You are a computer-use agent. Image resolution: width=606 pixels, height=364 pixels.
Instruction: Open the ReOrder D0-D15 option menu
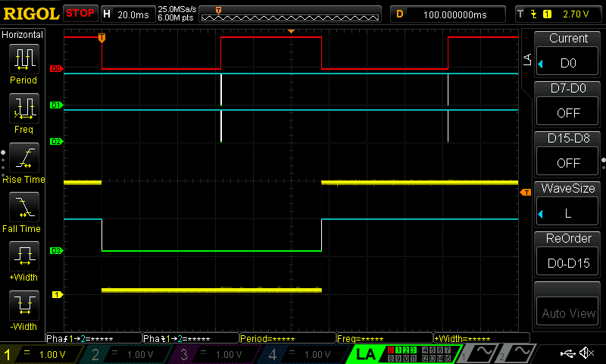(568, 252)
